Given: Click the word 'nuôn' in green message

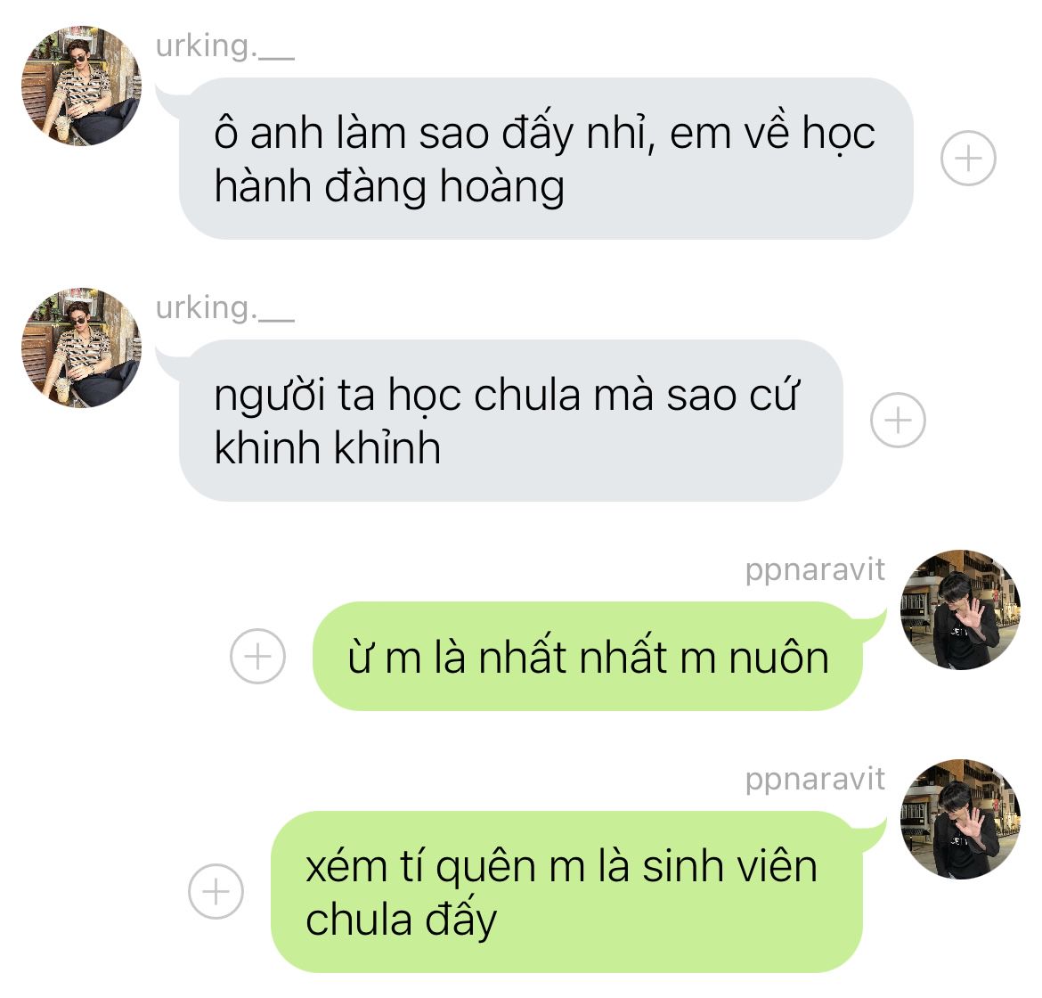Looking at the screenshot, I should coord(779,659).
